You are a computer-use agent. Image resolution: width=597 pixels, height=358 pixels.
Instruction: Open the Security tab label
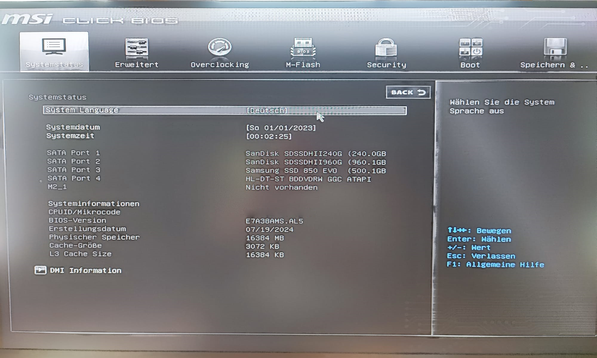point(387,65)
